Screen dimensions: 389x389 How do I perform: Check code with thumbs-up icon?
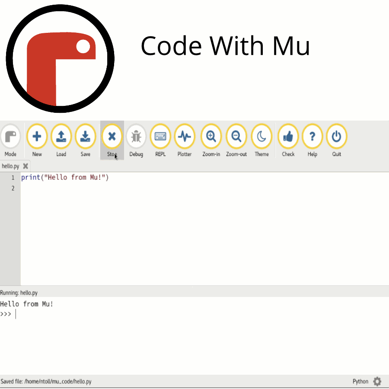point(288,137)
